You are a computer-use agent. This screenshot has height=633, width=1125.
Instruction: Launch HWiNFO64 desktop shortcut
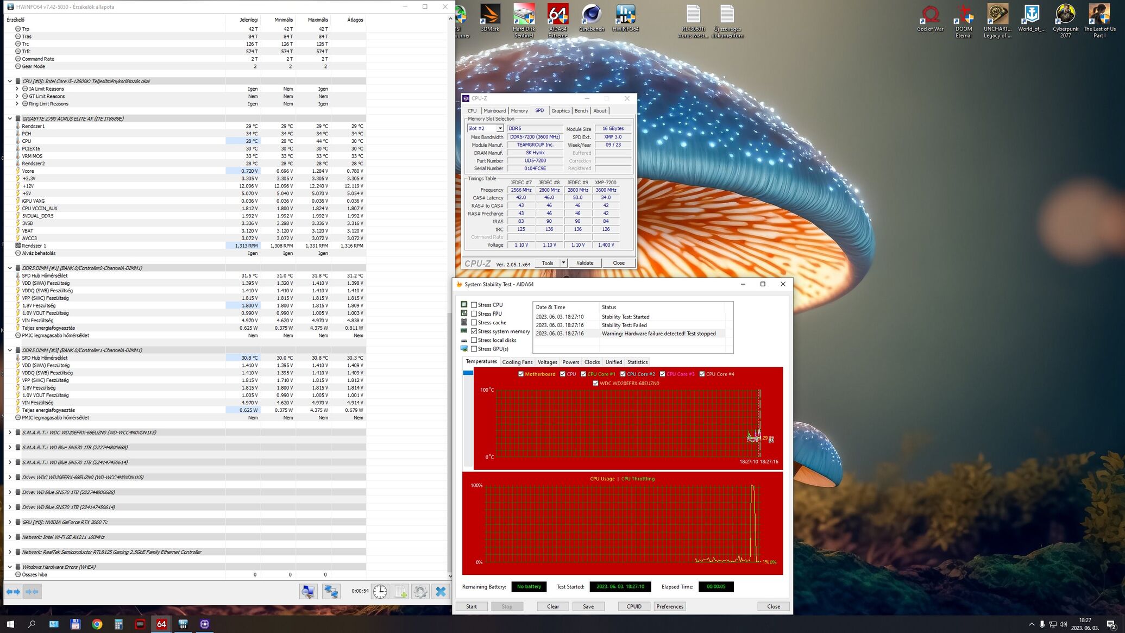click(x=625, y=19)
